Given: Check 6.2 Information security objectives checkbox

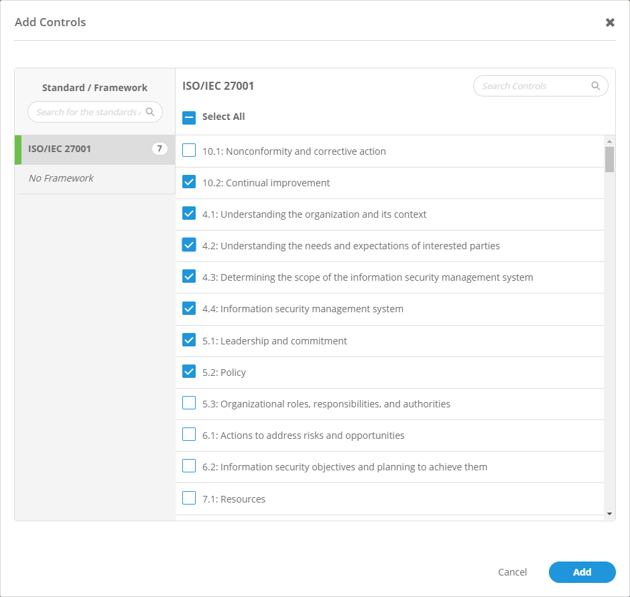Looking at the screenshot, I should (x=189, y=466).
